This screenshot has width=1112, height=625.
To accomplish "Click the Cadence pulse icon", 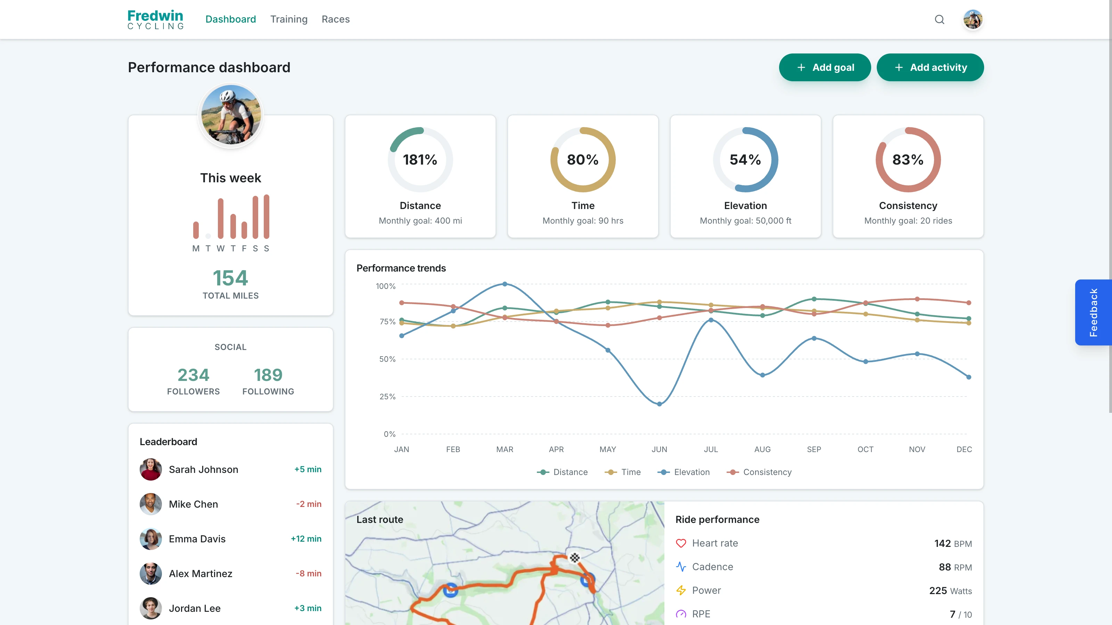I will [681, 567].
